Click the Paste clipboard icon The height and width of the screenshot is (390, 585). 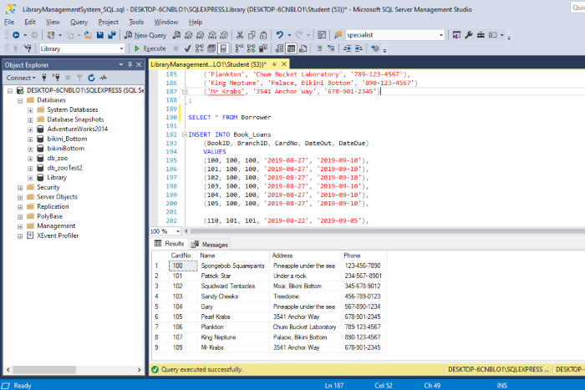pyautogui.click(x=263, y=35)
